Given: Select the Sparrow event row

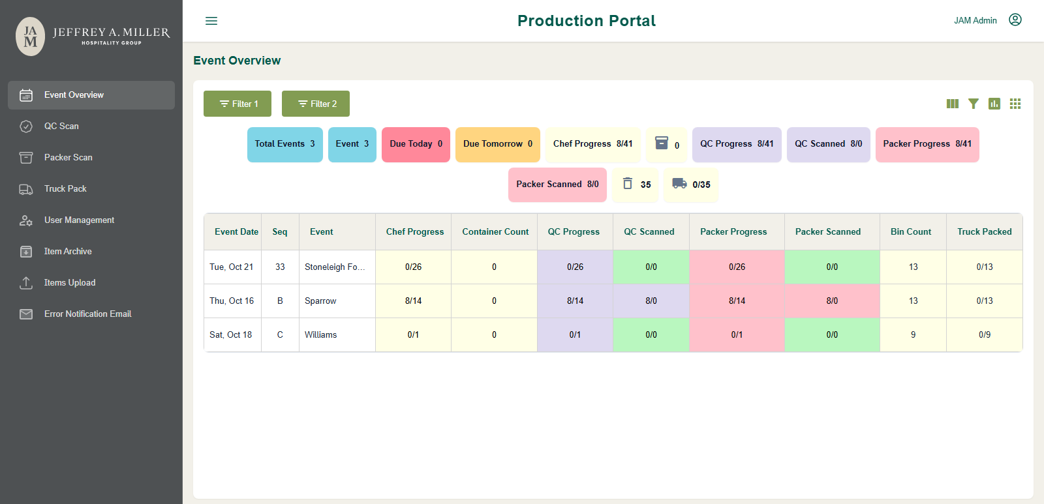Looking at the screenshot, I should 613,301.
